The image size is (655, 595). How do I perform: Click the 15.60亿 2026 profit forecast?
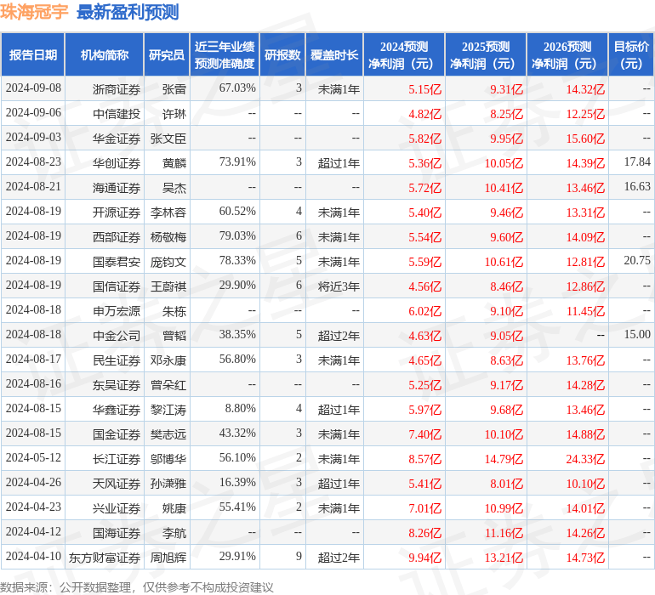pyautogui.click(x=585, y=139)
